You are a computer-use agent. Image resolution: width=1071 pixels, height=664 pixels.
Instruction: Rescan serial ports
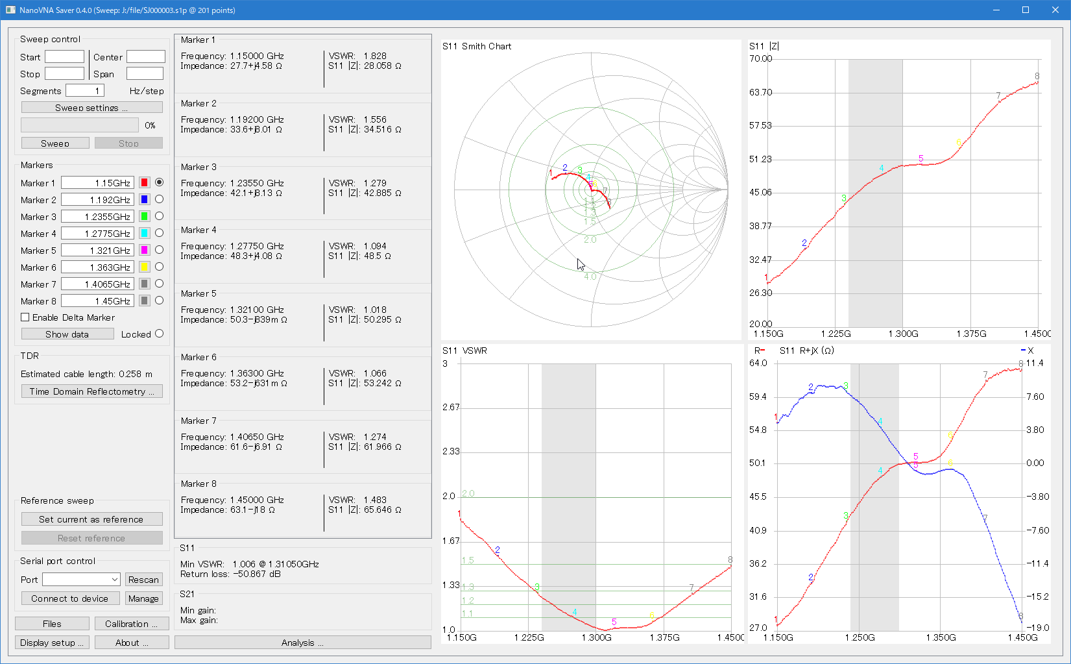[x=143, y=579]
